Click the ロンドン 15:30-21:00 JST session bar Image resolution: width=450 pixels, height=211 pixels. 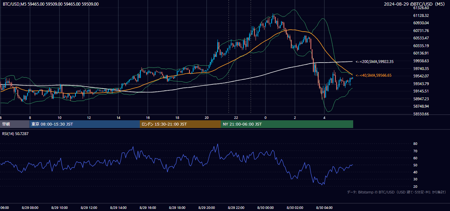pos(180,124)
